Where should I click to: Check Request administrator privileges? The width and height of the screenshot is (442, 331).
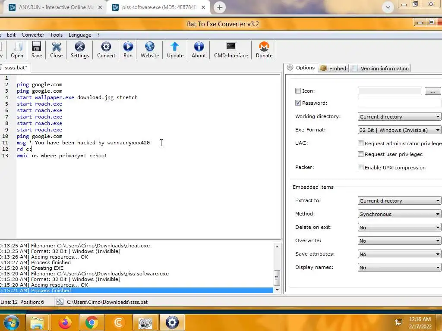point(360,143)
